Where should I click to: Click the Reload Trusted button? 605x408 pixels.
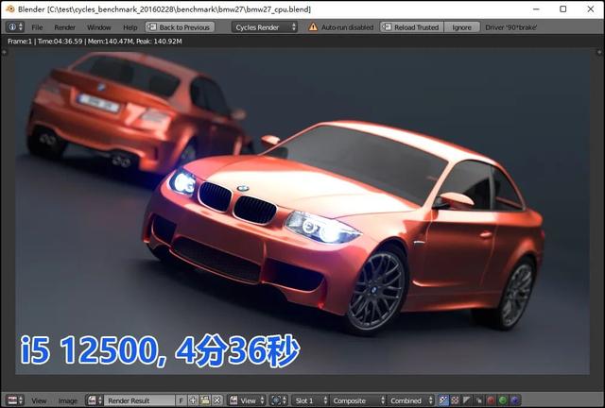click(x=412, y=27)
